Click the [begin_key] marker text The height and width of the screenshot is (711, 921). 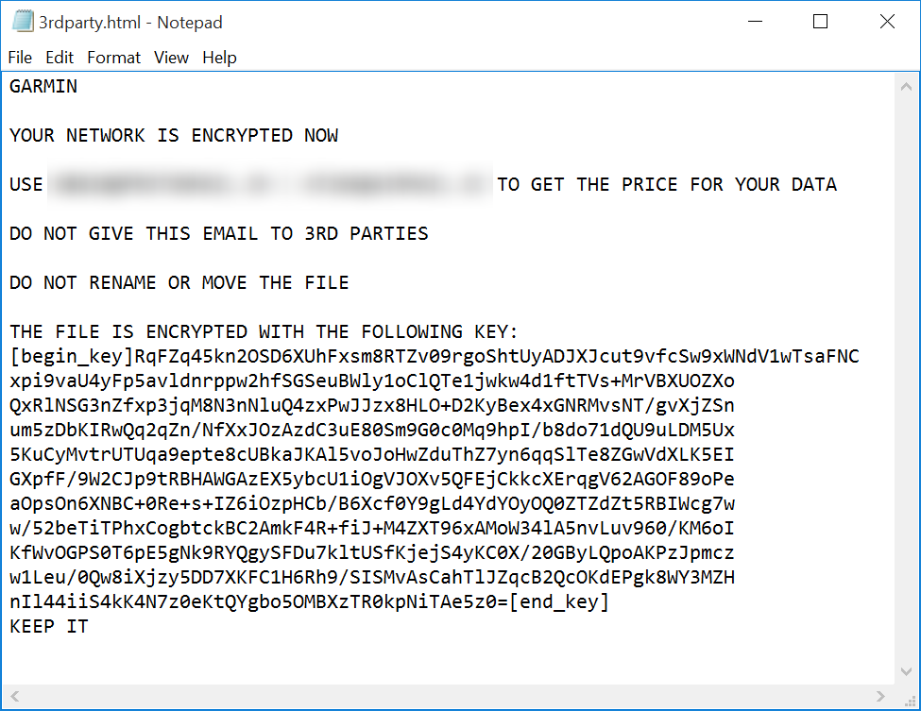point(72,357)
